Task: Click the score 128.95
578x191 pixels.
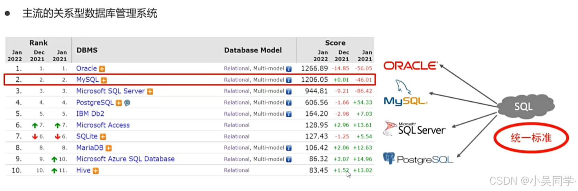Action: pyautogui.click(x=317, y=125)
